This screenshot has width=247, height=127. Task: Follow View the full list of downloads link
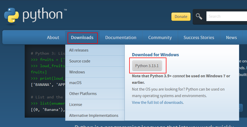point(157,102)
